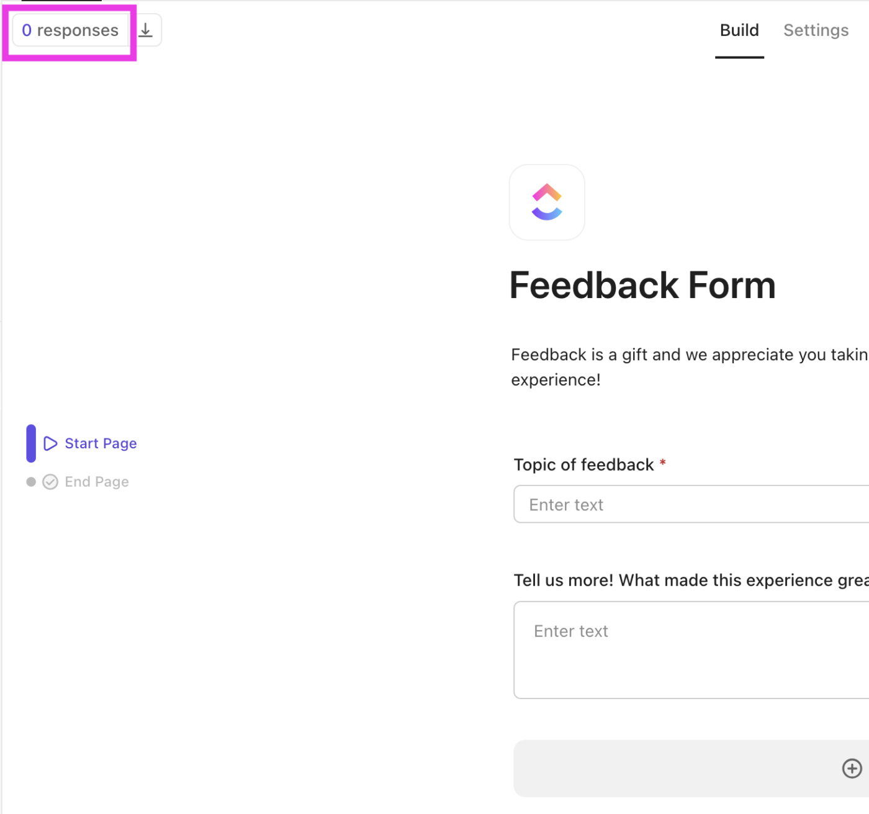Open the Settings tab
The width and height of the screenshot is (869, 814).
point(816,30)
